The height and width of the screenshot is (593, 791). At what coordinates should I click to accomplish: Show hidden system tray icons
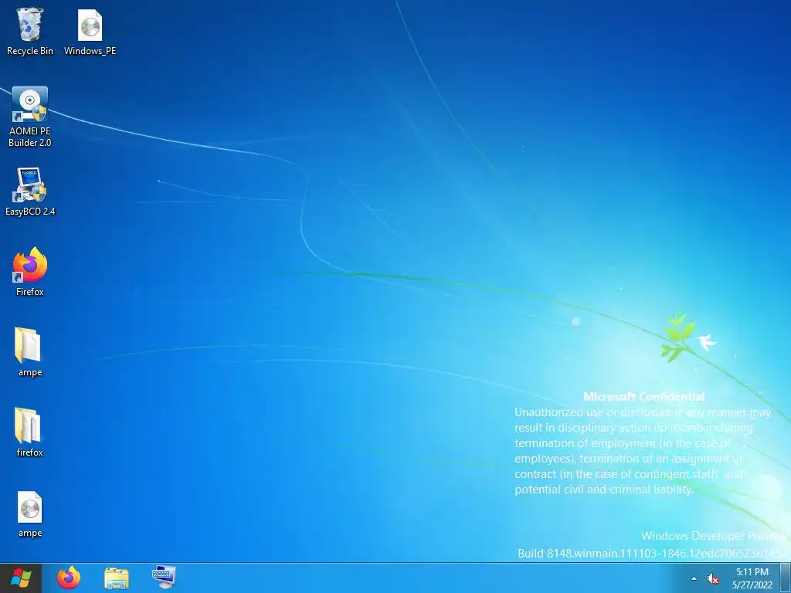[x=694, y=578]
